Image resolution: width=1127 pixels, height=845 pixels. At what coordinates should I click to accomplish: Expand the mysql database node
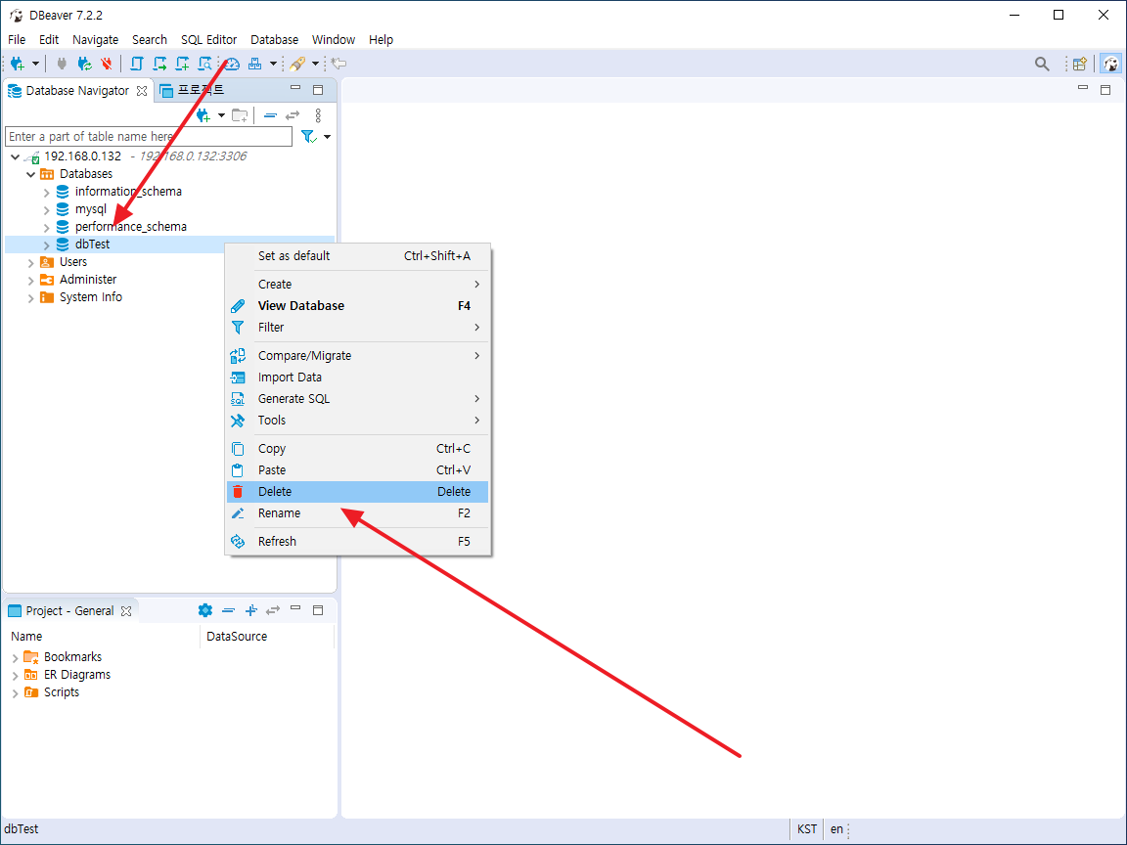[46, 210]
